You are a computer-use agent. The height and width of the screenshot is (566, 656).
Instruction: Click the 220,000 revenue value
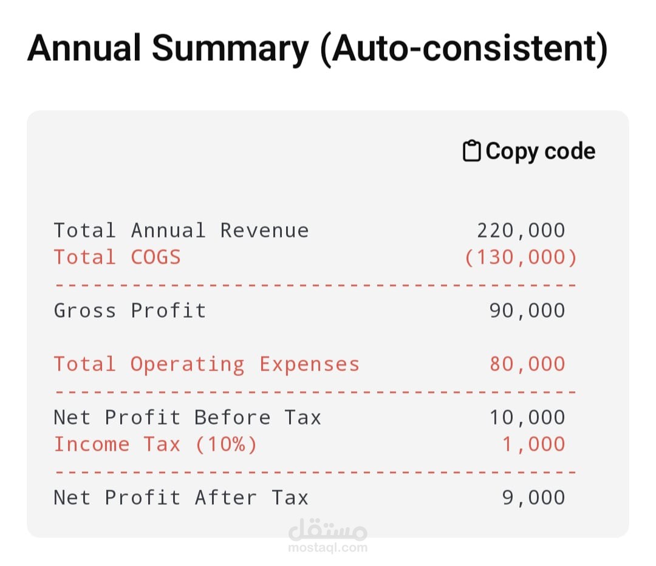521,231
